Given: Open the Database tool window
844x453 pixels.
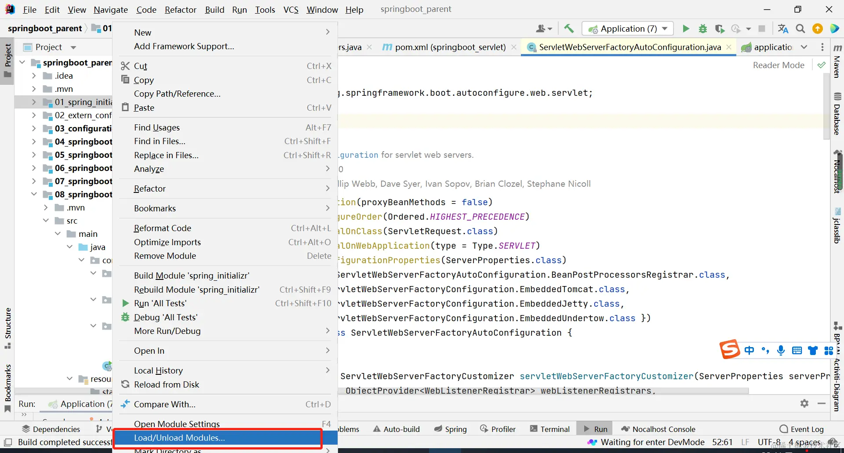Looking at the screenshot, I should [837, 113].
